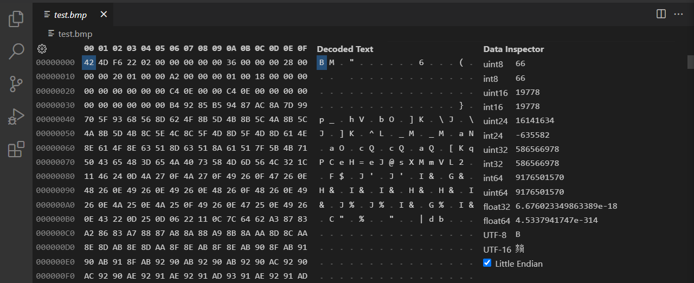Click the test.bmp breadcrumb item
Screen dimensions: 694x283
click(75, 34)
